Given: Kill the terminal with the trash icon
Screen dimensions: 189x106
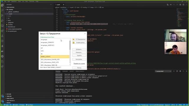Looking at the screenshot, I should tap(180, 71).
